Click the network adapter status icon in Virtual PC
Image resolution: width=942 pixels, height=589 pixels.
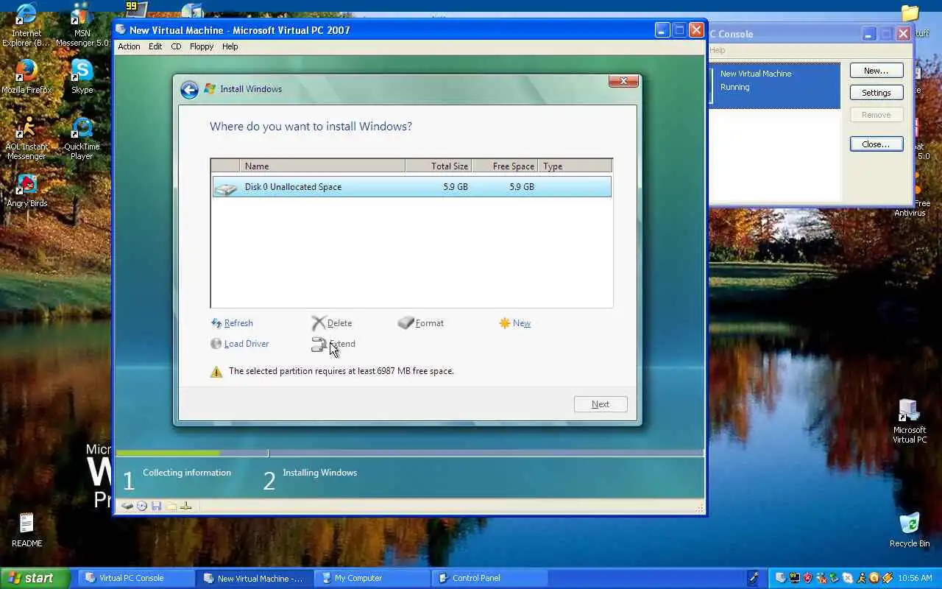click(x=186, y=506)
